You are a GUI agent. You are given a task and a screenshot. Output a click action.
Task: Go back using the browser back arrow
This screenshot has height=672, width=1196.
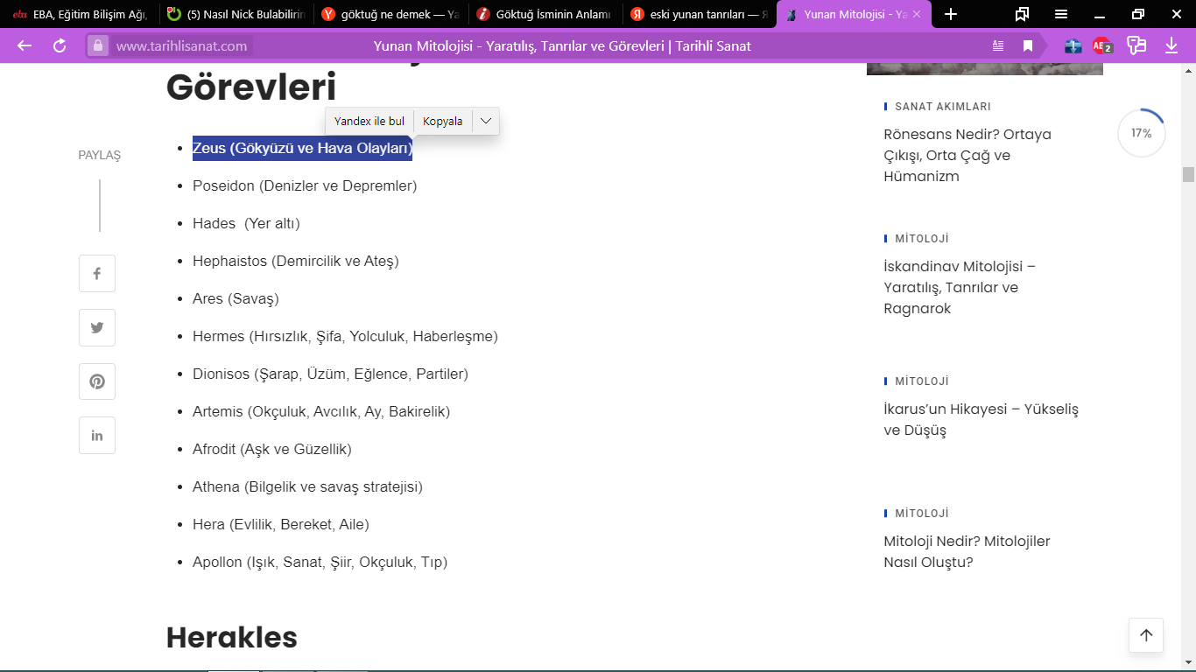click(x=25, y=45)
